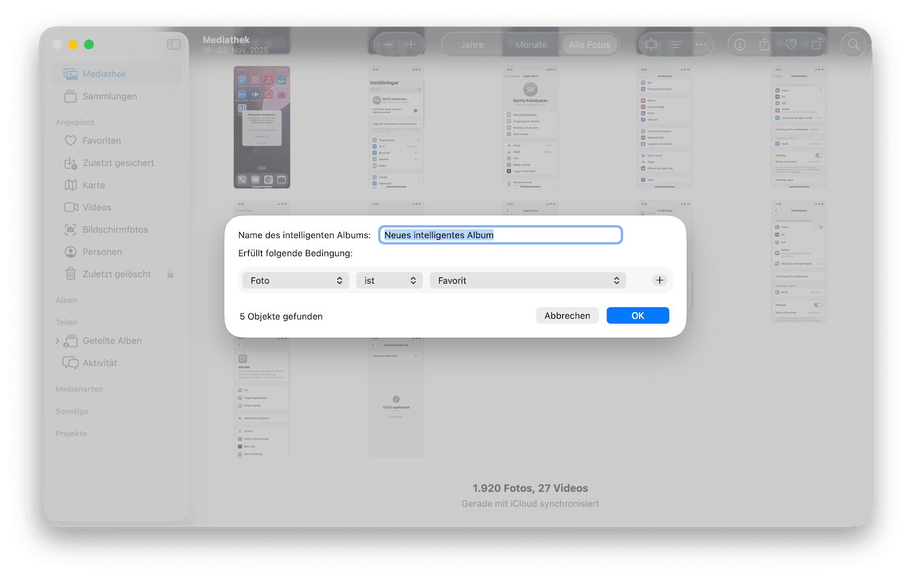Confirm the dialog with OK
Viewport: 911px width, 578px height.
click(637, 316)
